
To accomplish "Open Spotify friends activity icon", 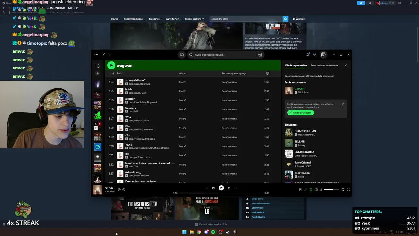I will pos(314,55).
